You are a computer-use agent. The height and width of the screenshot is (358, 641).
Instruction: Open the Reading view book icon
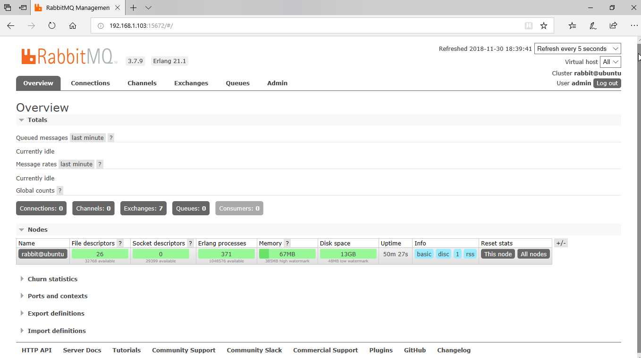529,26
